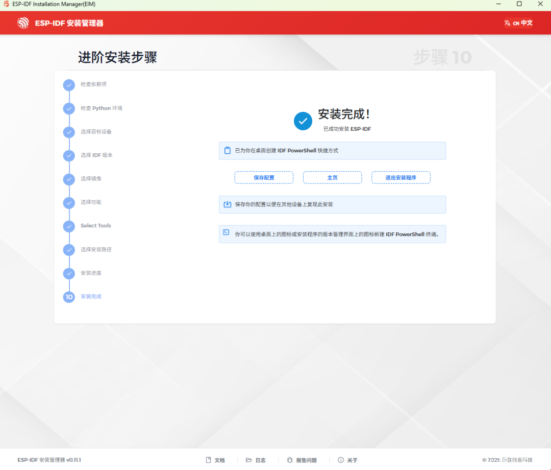Click the terminal icon in PowerShell notice

227,232
